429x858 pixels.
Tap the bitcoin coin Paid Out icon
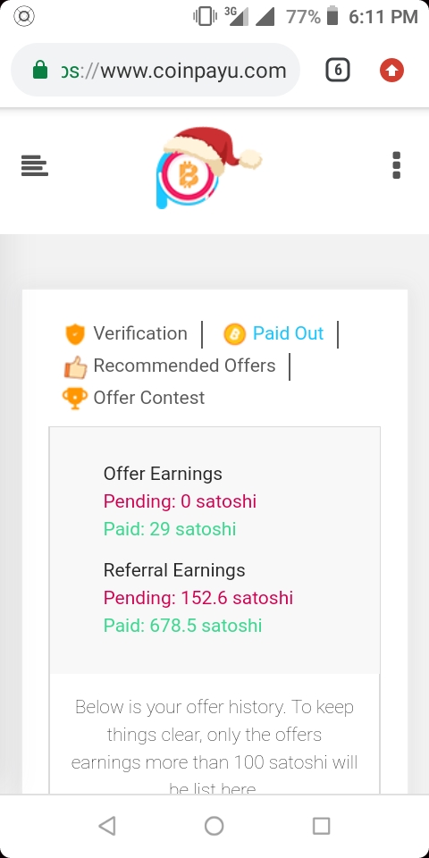(x=235, y=333)
